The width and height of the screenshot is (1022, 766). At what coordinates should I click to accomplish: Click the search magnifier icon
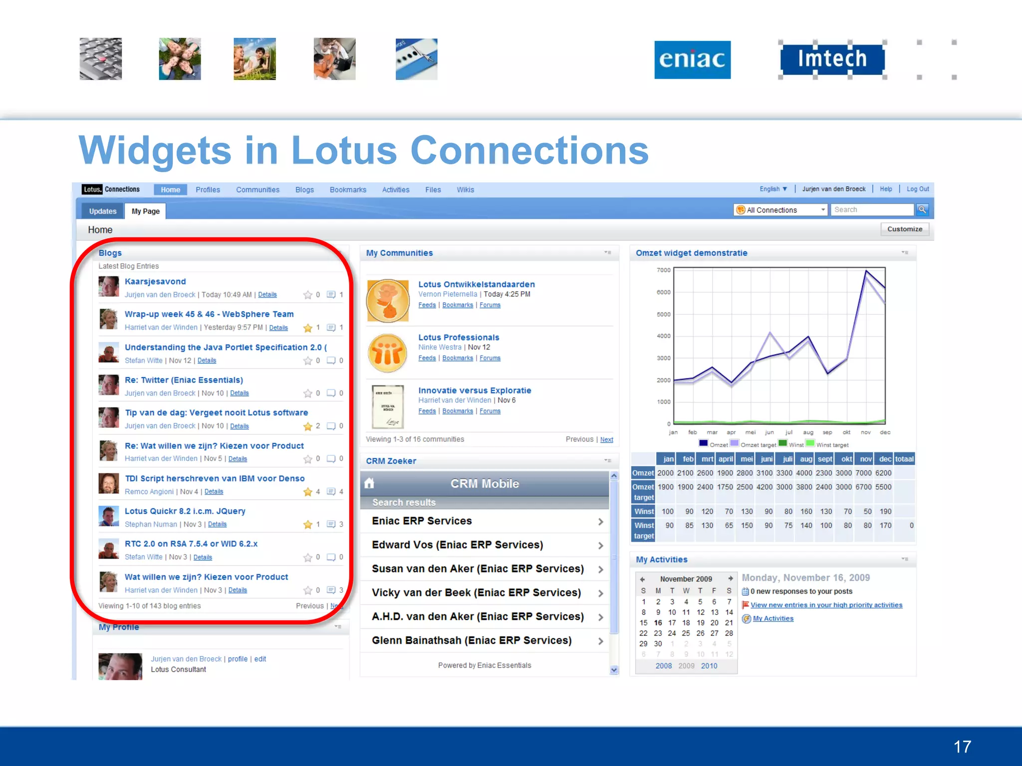pyautogui.click(x=922, y=210)
